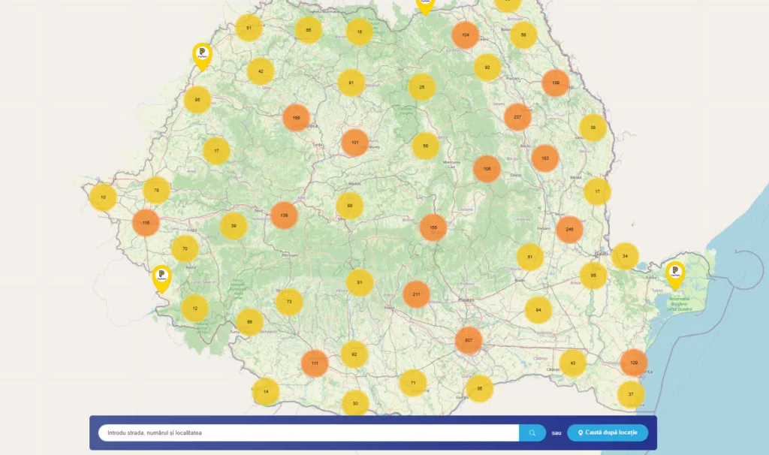Click the northern cluster numbered 18
The image size is (769, 455).
(x=360, y=32)
